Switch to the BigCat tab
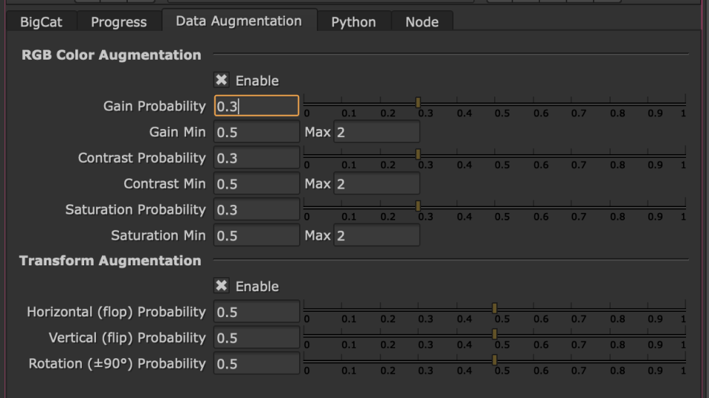Image resolution: width=709 pixels, height=398 pixels. (41, 21)
